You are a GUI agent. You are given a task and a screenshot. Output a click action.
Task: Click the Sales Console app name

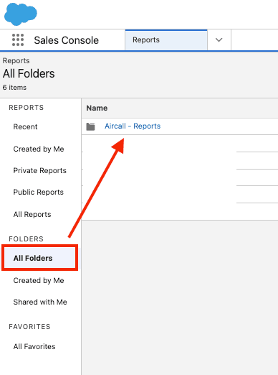click(x=67, y=40)
